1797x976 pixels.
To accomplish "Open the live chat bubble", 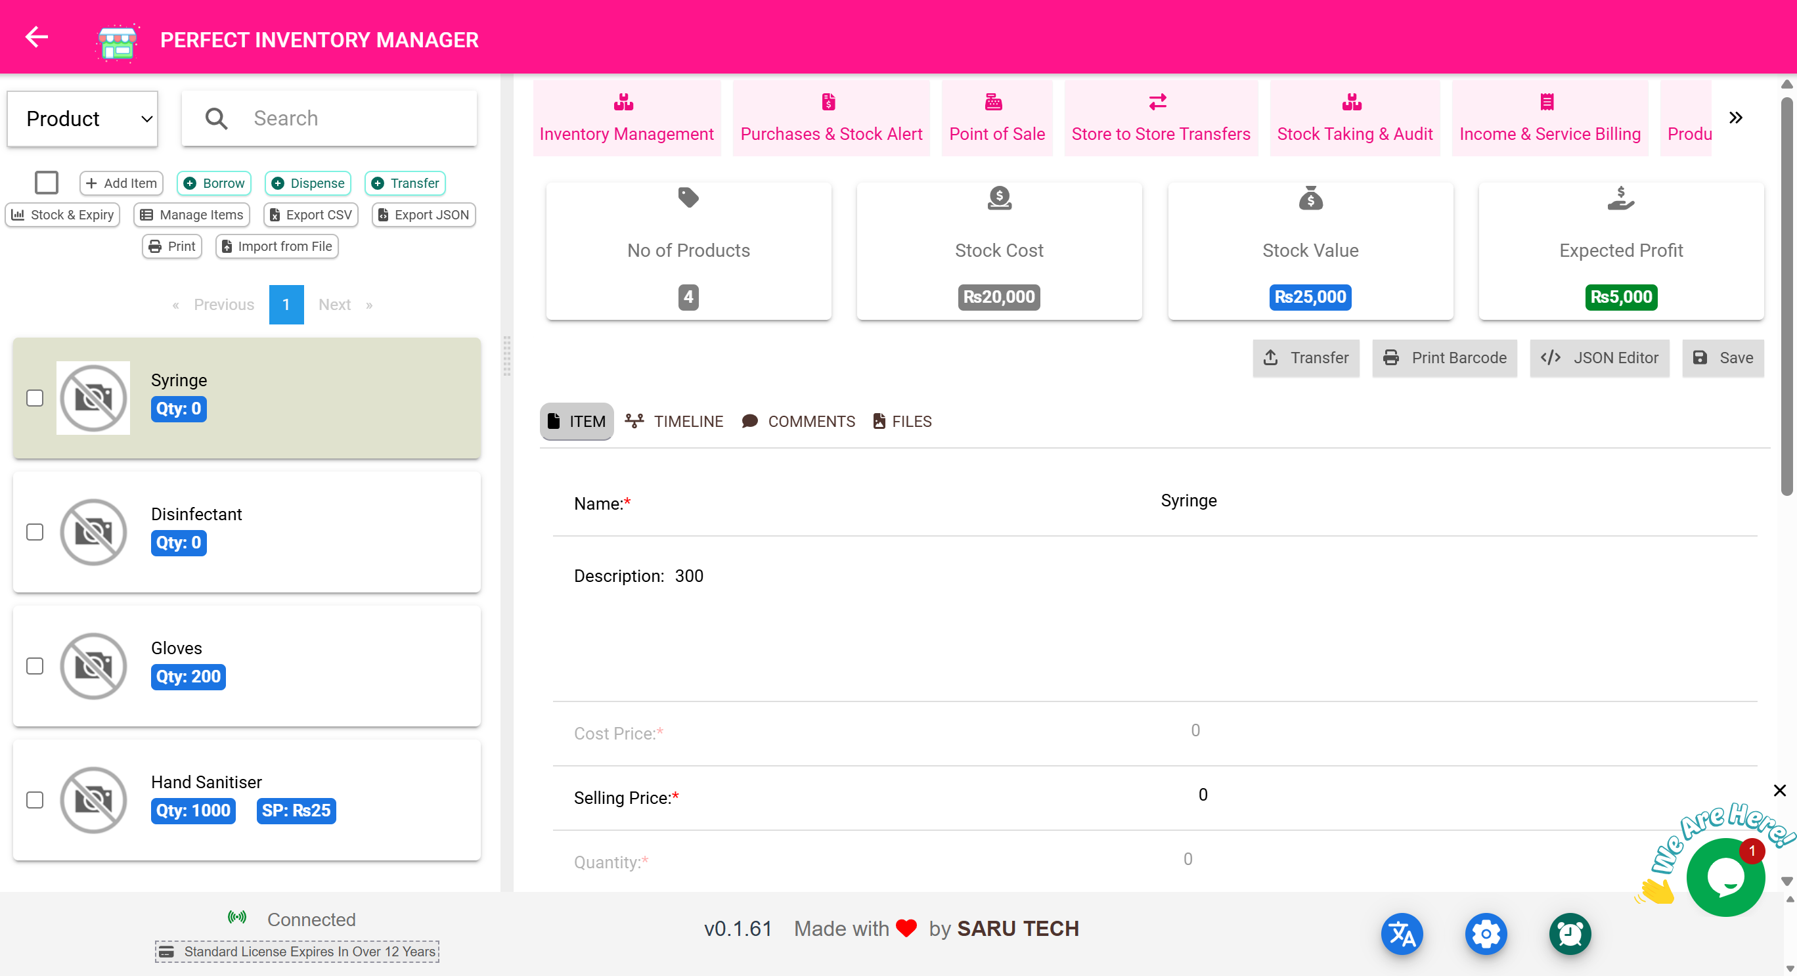I will pos(1725,877).
